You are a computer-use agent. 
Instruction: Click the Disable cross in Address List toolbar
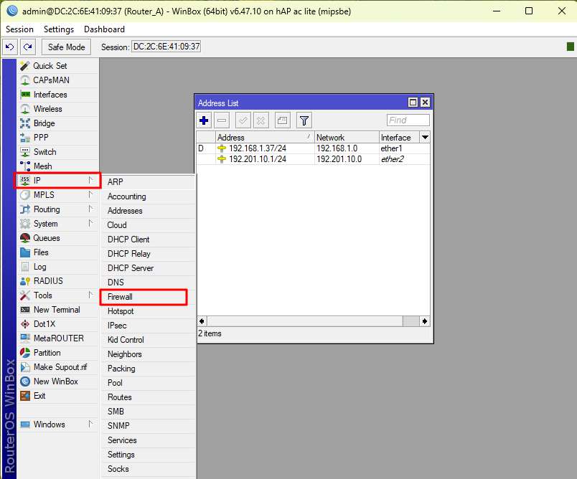point(261,120)
